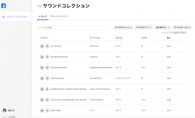Open the すべてのジャンル genre dropdown
The image size is (195, 118).
tap(123, 27)
